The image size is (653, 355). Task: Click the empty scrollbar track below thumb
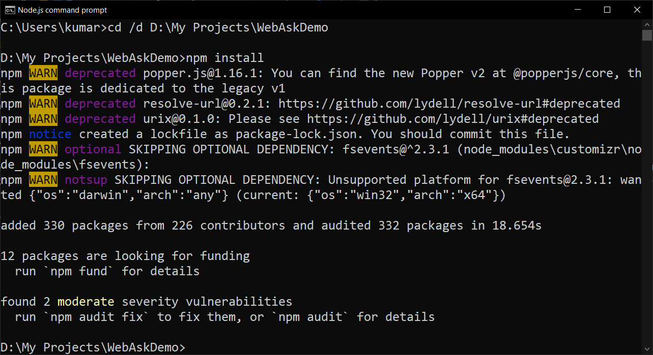click(647, 193)
